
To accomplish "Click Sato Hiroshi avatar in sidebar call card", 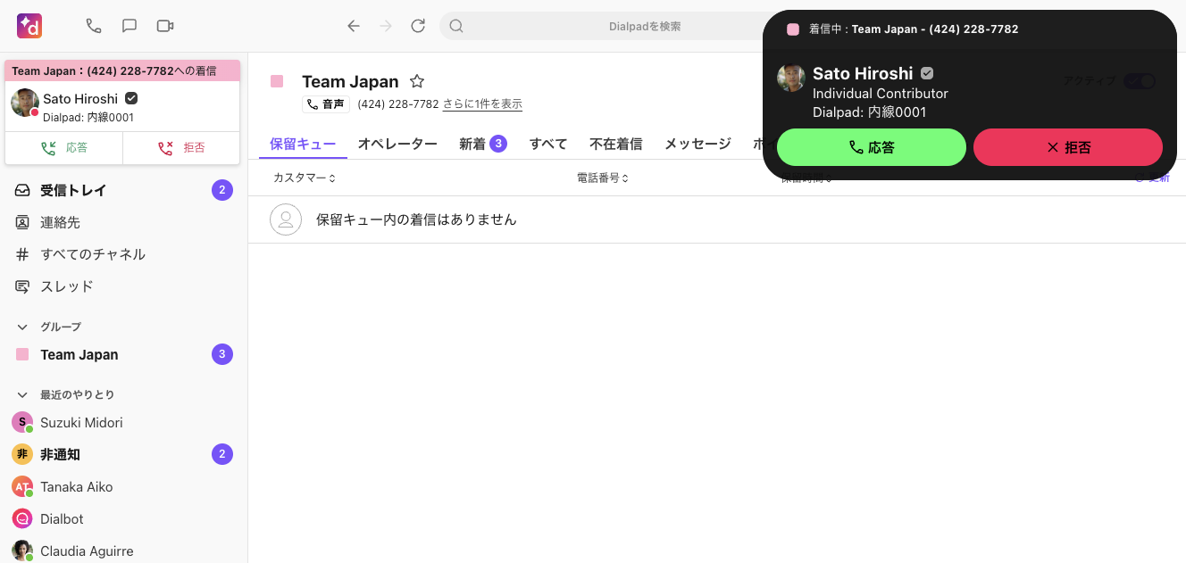I will [24, 103].
